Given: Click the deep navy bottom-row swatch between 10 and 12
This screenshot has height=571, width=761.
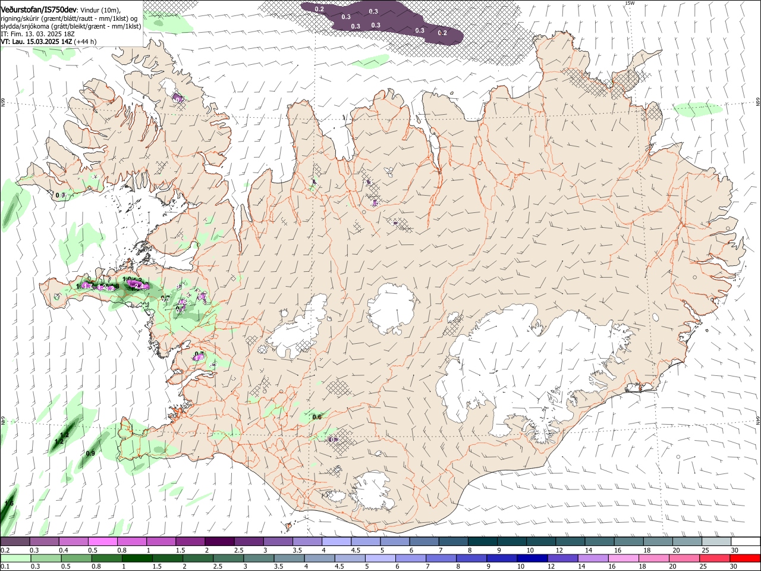Looking at the screenshot, I should 533,558.
